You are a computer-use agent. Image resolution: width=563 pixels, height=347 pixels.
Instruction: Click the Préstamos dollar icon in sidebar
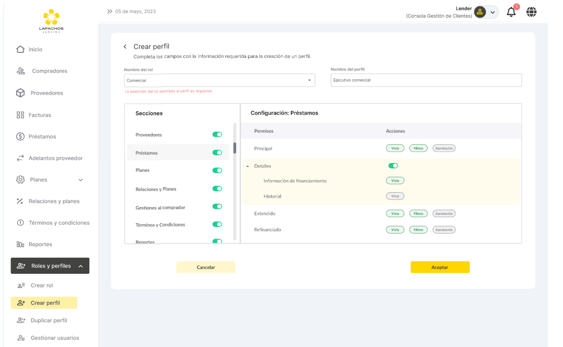pos(20,137)
